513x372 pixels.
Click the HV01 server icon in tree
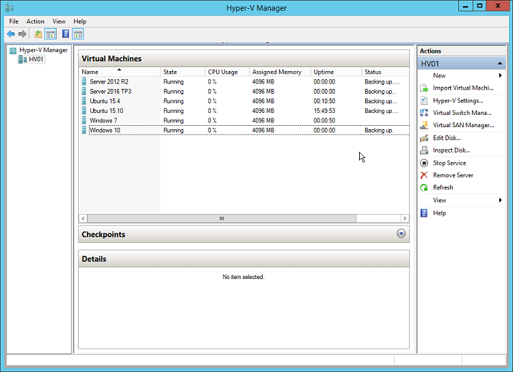[23, 59]
